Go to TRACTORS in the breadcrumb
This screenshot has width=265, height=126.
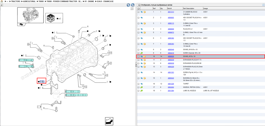pos(16,1)
